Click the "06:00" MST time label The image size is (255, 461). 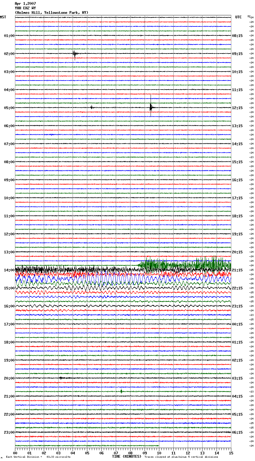coord(9,126)
